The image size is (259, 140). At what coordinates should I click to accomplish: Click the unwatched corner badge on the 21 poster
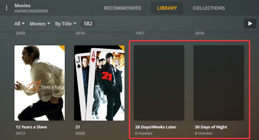point(122,48)
